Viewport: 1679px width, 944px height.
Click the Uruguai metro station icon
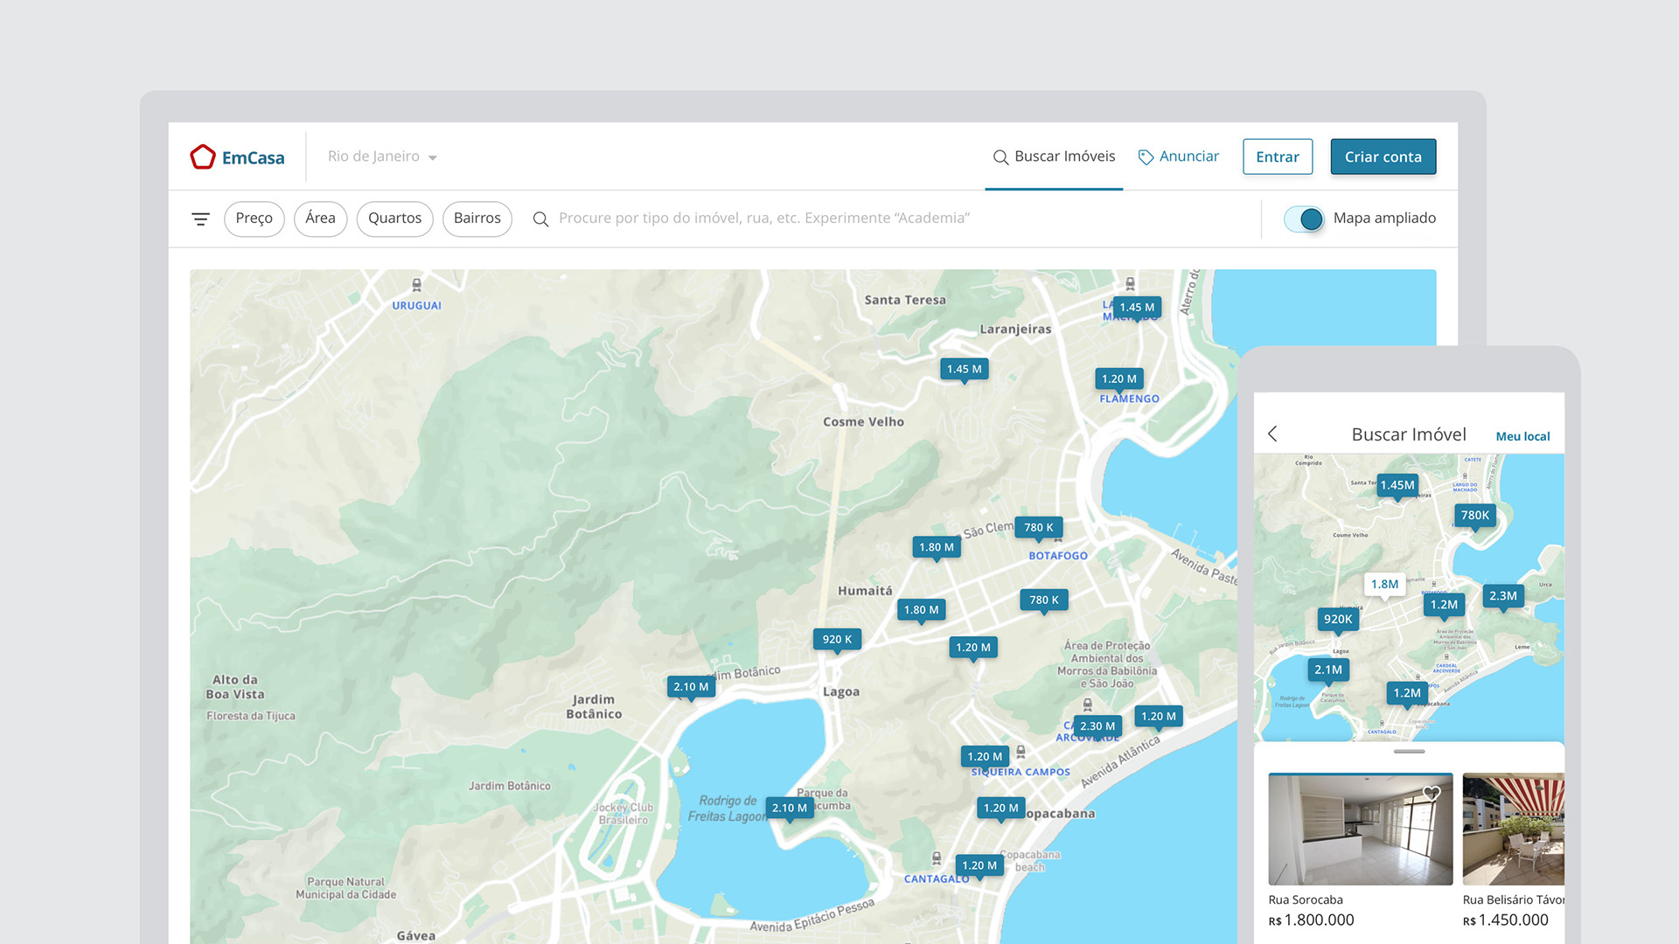click(416, 285)
